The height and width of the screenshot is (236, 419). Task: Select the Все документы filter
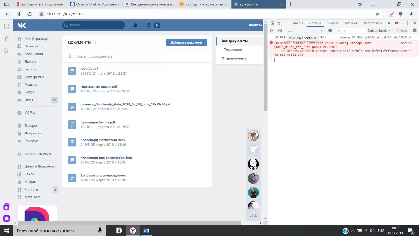click(x=234, y=41)
